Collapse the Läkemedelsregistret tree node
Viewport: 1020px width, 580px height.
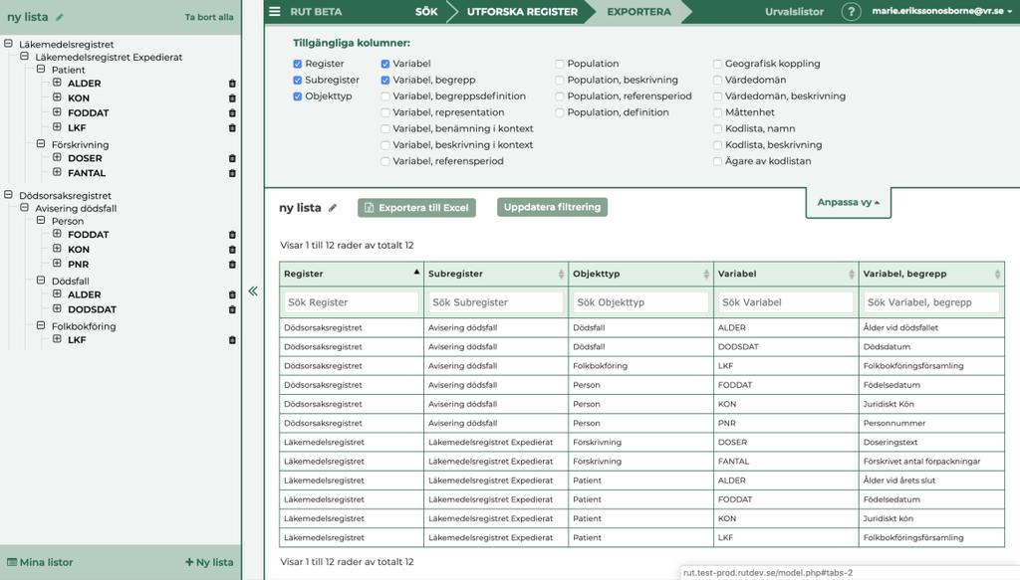point(8,44)
